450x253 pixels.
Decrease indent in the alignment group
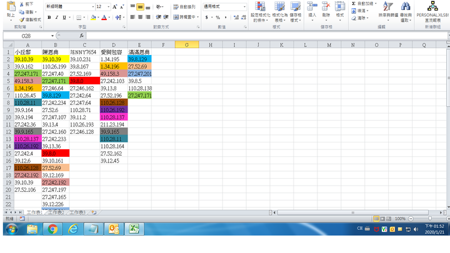158,17
